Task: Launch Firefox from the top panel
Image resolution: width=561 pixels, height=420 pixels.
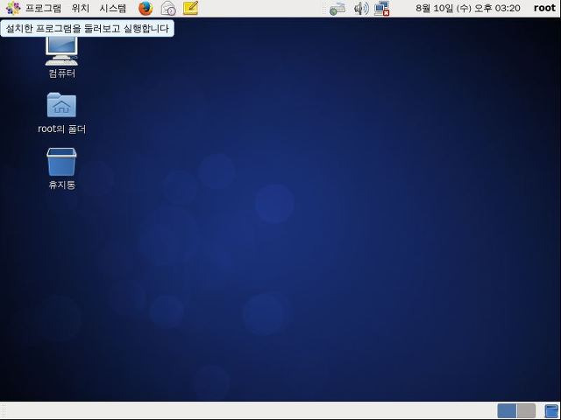Action: click(x=146, y=9)
